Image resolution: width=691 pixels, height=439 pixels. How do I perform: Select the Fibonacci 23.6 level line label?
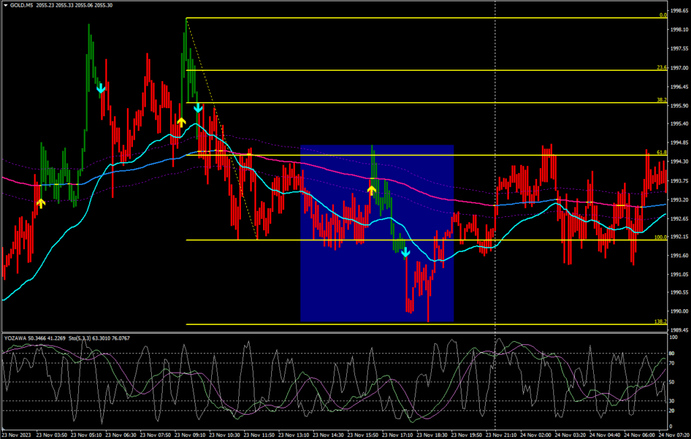661,68
